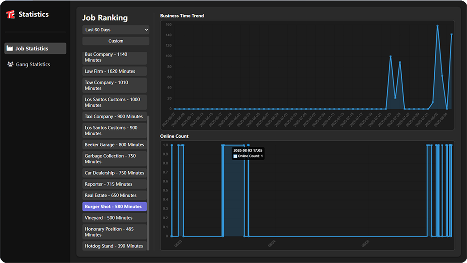Open the Job Statistics sidebar item
Image resolution: width=467 pixels, height=263 pixels.
click(35, 48)
